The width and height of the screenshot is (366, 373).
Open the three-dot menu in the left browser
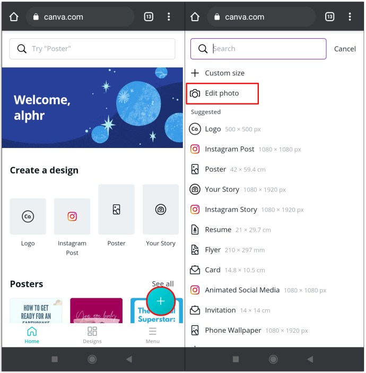[169, 16]
